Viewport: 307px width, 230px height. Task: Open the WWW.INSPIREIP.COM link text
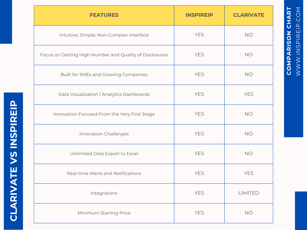[298, 42]
